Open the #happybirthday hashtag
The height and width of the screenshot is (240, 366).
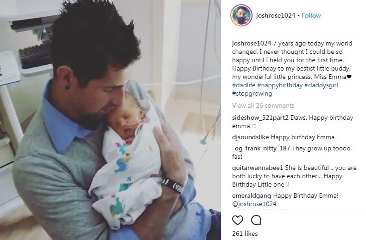(x=280, y=85)
